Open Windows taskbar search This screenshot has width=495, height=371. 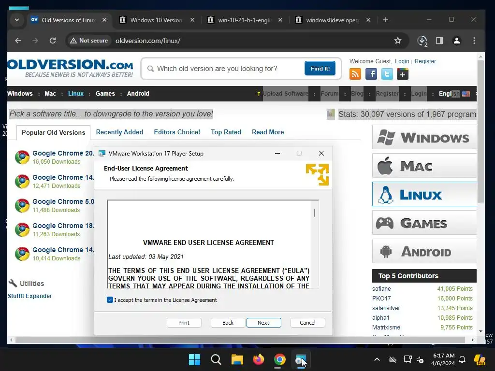point(216,359)
